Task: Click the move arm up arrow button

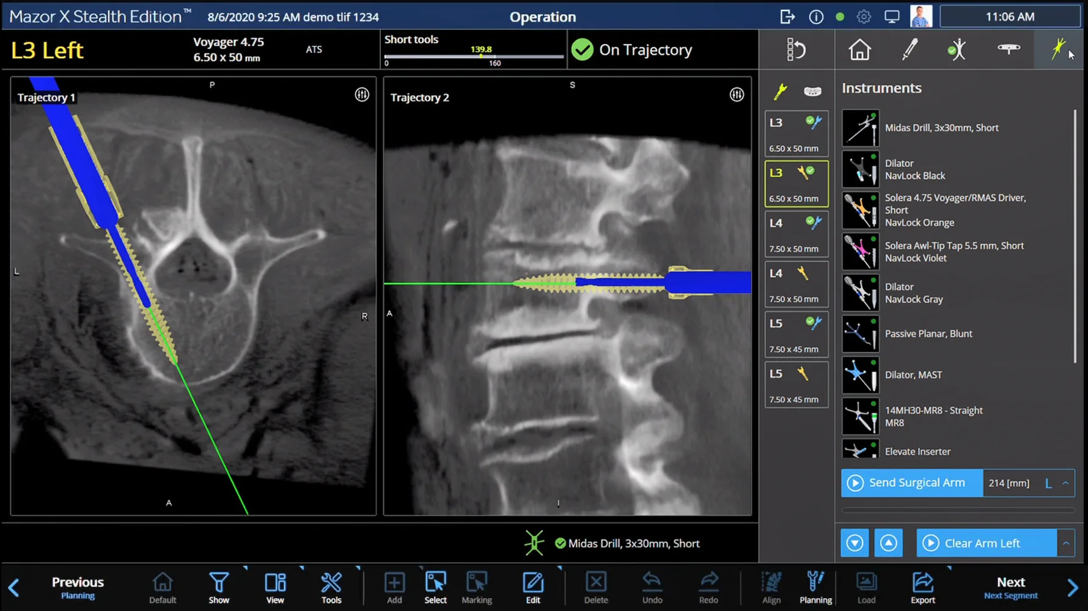Action: pyautogui.click(x=888, y=543)
